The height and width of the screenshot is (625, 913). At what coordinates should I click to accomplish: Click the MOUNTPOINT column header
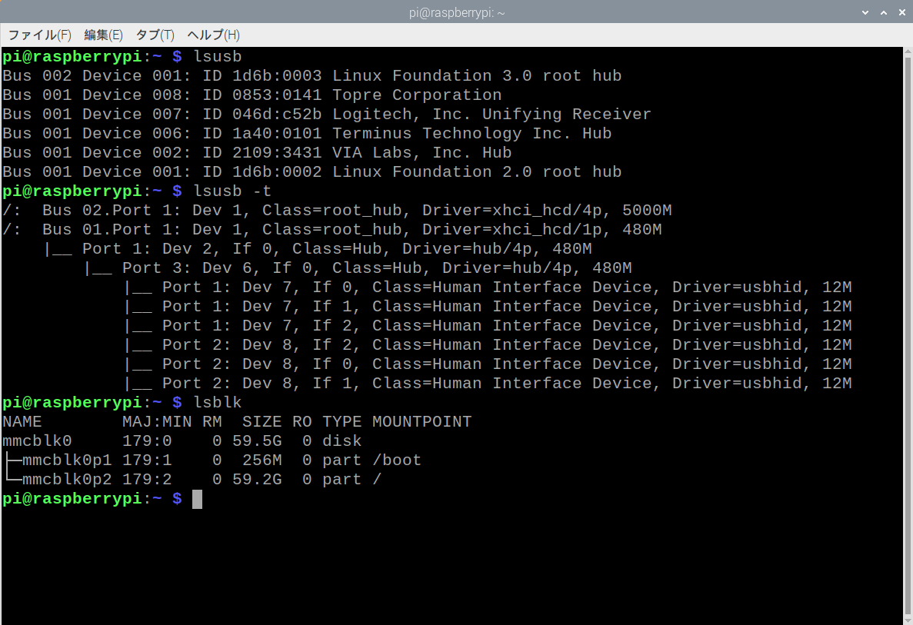click(422, 421)
